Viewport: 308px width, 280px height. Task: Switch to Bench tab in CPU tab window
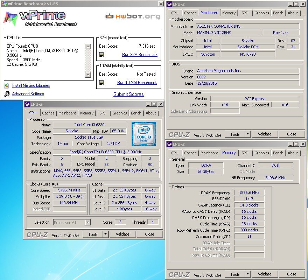click(x=136, y=113)
